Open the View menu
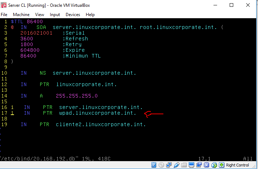The height and width of the screenshot is (169, 258). (40, 15)
